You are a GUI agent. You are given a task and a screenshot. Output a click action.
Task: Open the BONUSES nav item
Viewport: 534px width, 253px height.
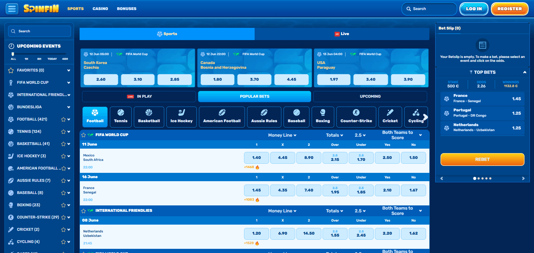(127, 9)
